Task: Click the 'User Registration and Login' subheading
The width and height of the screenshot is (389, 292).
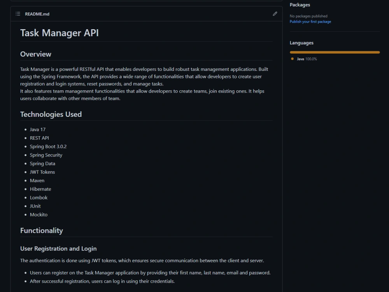Action: (58, 248)
